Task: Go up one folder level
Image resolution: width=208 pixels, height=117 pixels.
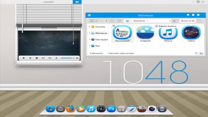Action: tap(106, 21)
